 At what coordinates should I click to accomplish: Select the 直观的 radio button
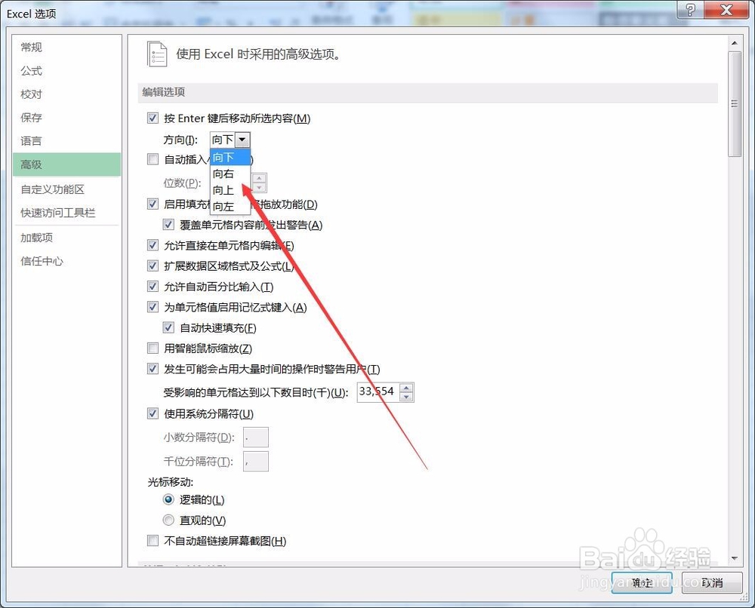pos(168,520)
